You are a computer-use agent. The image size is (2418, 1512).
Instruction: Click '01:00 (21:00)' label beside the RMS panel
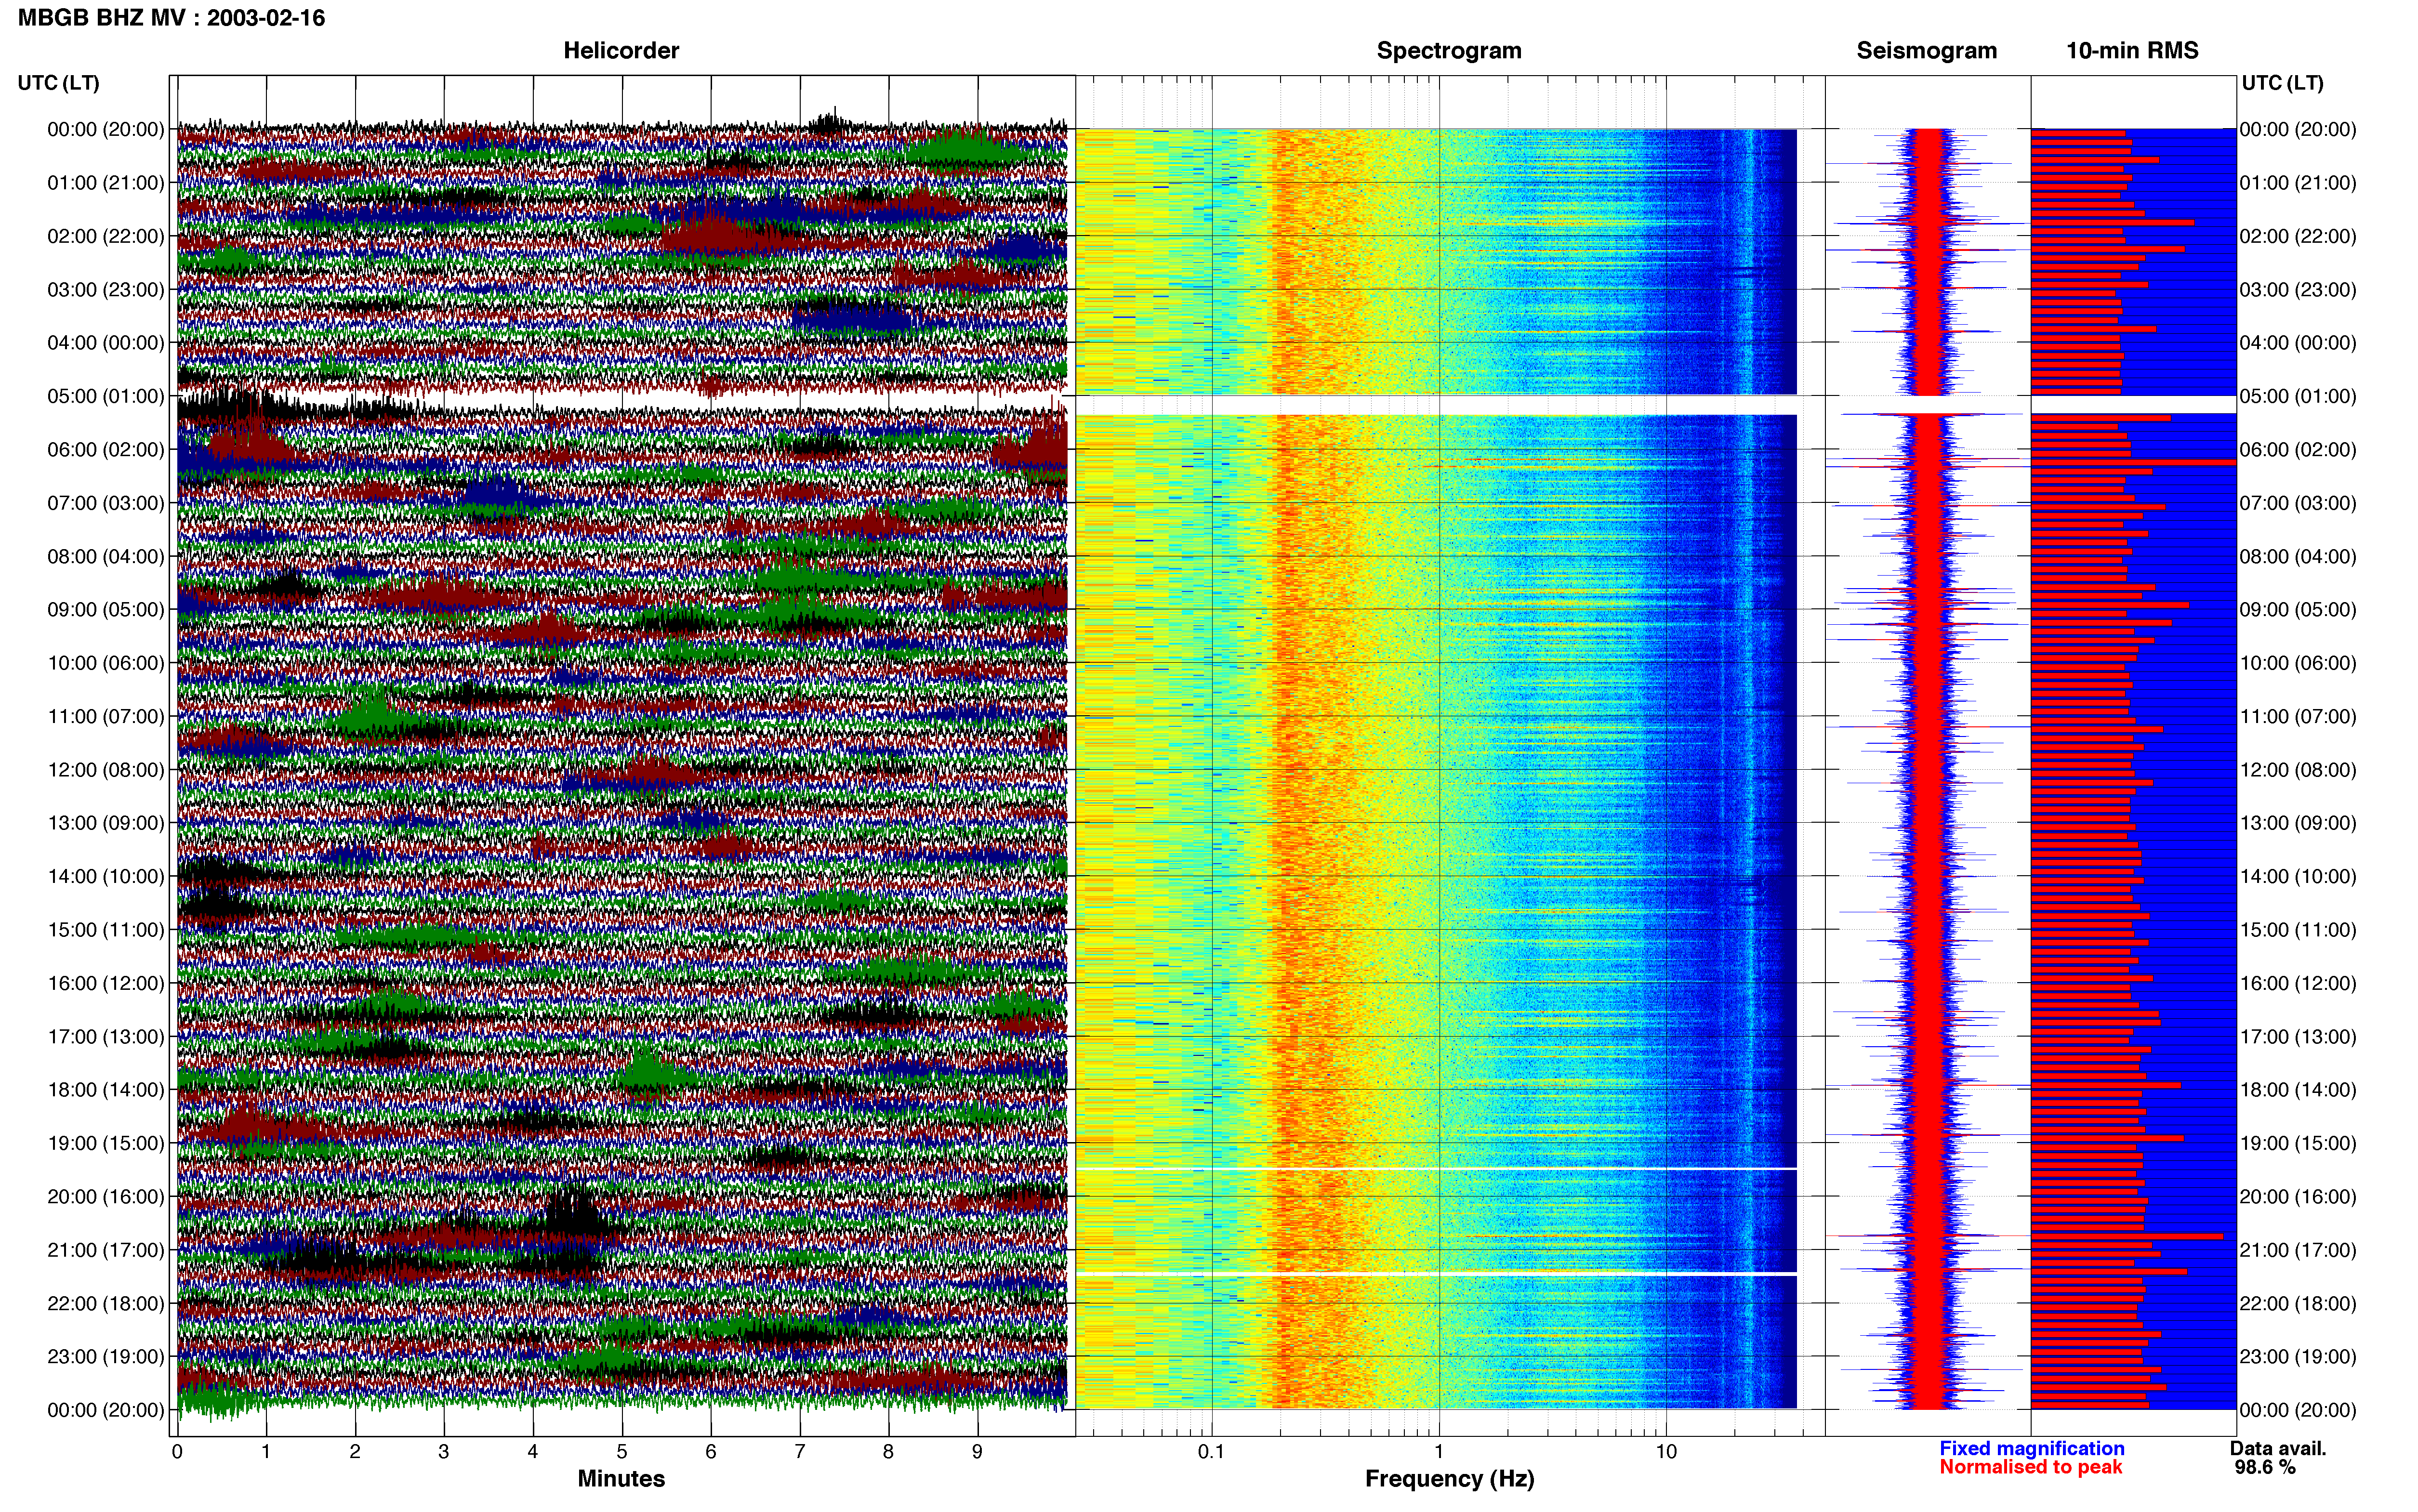pos(2298,183)
